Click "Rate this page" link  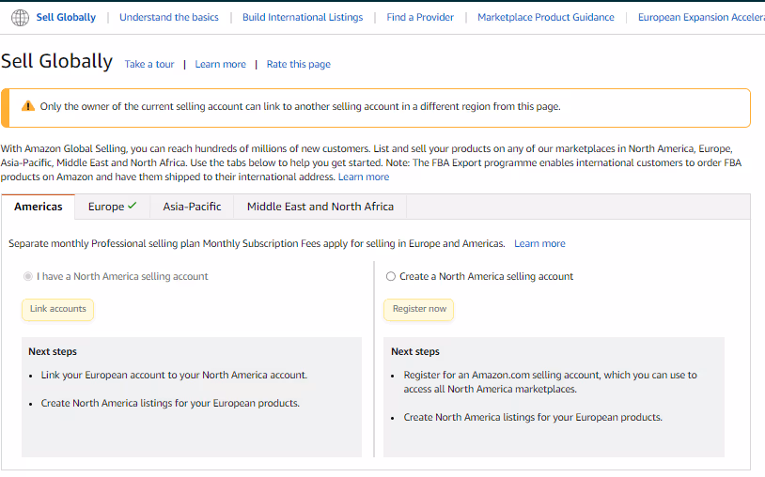point(298,65)
